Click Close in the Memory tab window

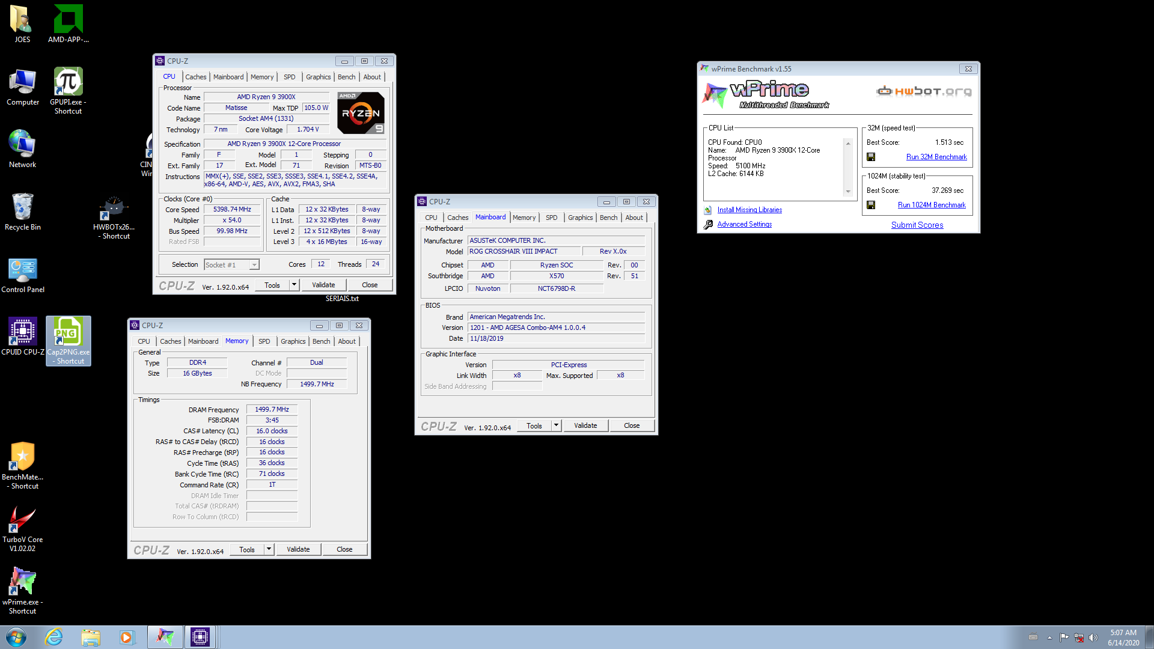tap(344, 549)
